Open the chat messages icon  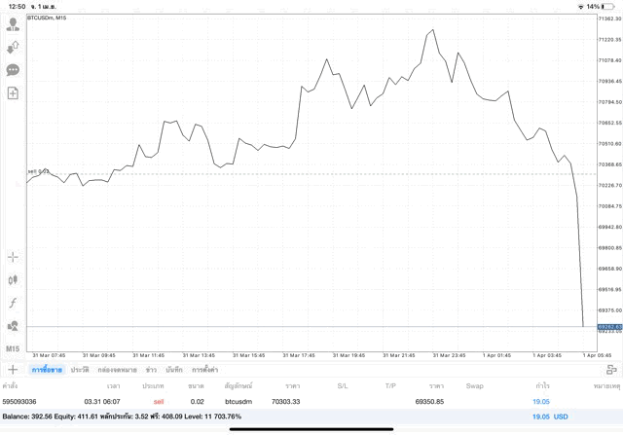point(13,70)
